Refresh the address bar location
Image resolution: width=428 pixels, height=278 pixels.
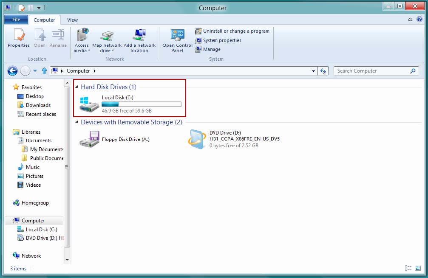(x=323, y=71)
